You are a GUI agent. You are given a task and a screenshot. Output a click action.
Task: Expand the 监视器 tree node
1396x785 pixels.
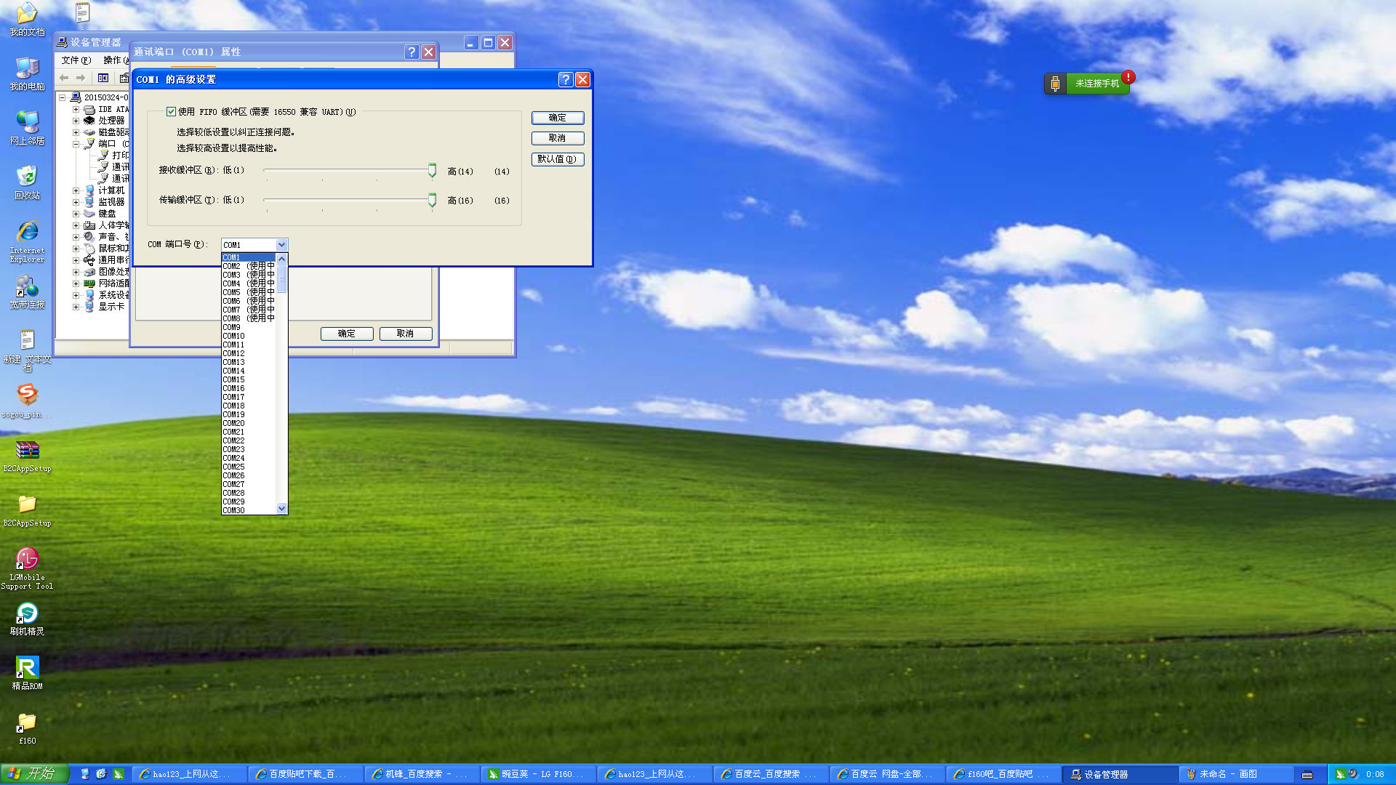coord(76,202)
